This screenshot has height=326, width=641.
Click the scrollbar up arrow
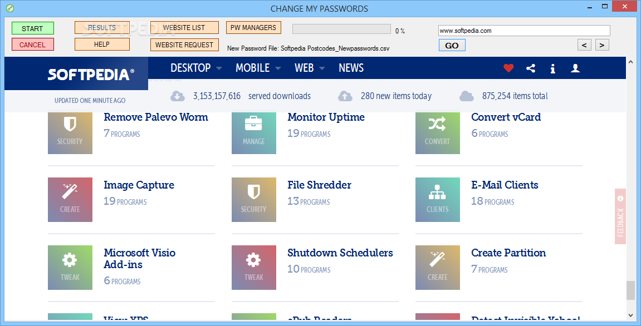pyautogui.click(x=630, y=62)
